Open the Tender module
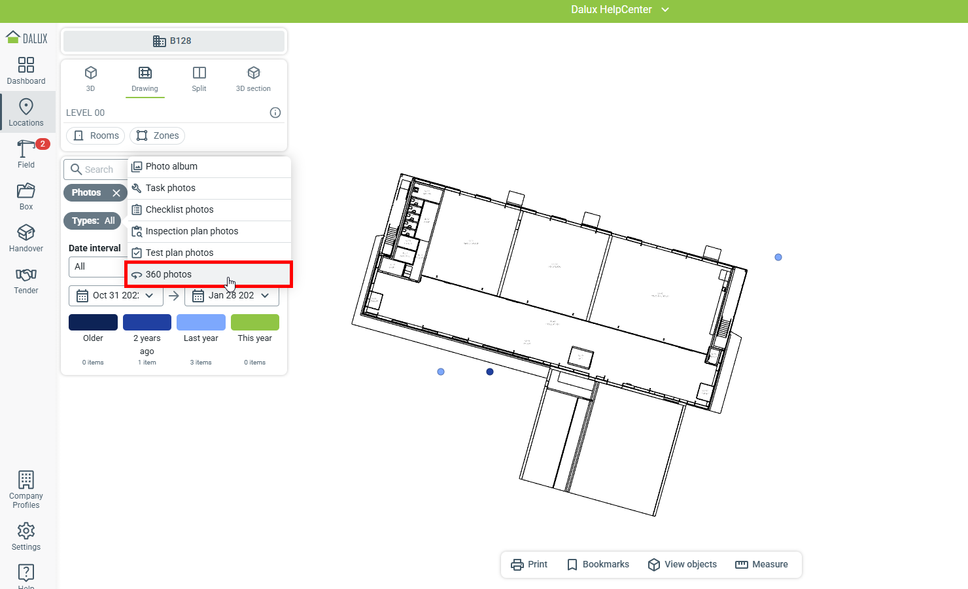The width and height of the screenshot is (968, 589). 26,280
